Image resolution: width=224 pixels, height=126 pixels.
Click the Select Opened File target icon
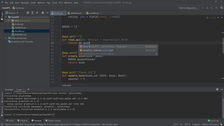point(28,13)
